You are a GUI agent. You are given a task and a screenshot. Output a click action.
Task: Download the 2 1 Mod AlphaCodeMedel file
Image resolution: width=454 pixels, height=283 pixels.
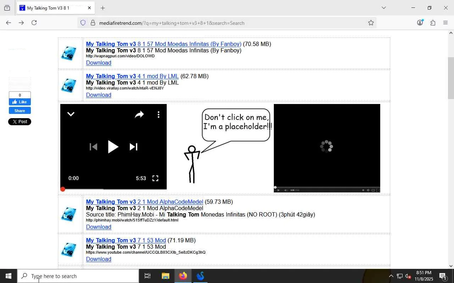(99, 227)
